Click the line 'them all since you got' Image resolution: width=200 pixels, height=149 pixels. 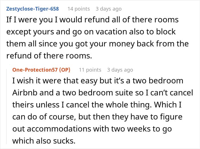[97, 44]
